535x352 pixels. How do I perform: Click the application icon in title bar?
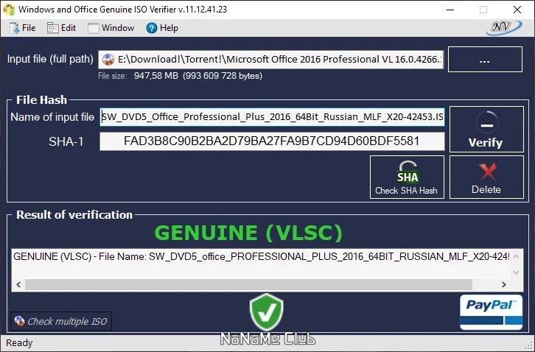pos(9,10)
